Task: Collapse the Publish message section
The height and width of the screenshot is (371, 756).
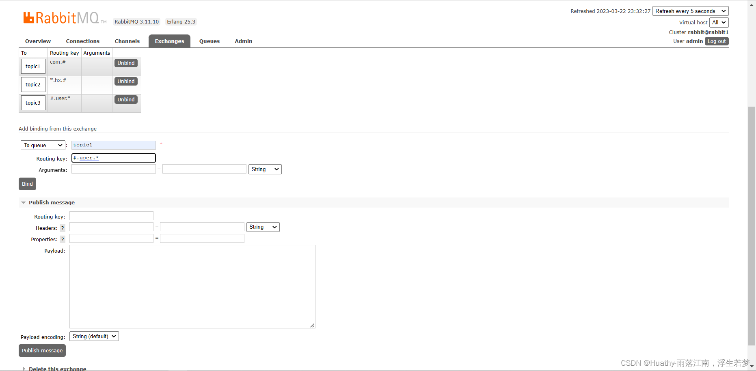Action: (52, 202)
